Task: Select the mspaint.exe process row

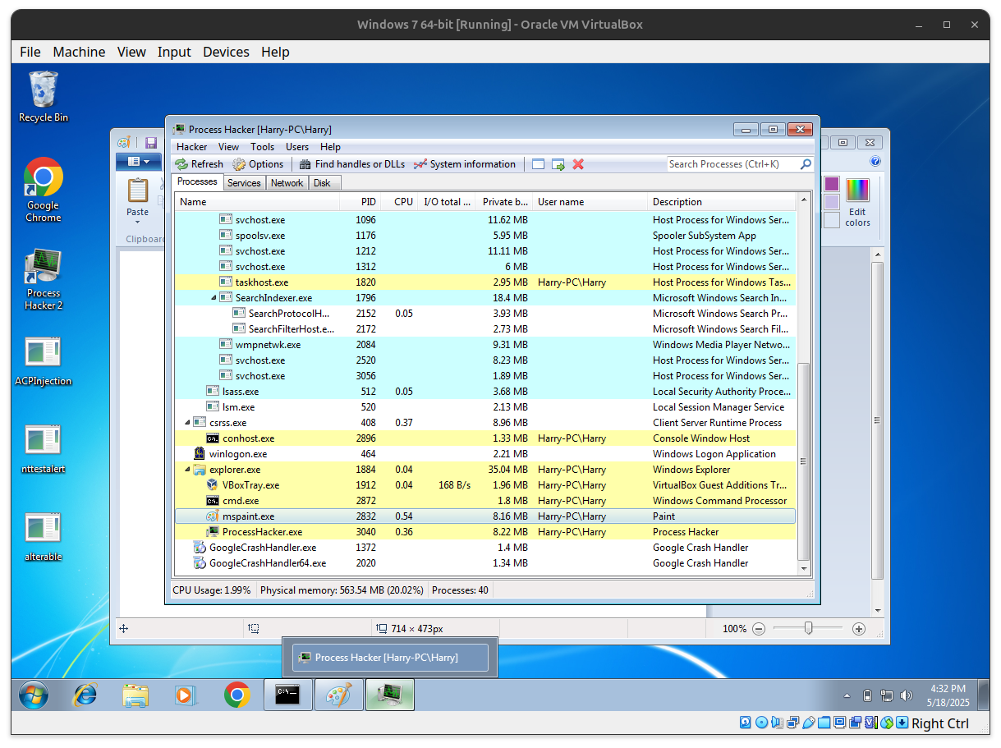Action: tap(485, 516)
